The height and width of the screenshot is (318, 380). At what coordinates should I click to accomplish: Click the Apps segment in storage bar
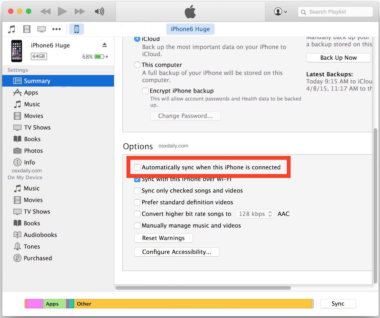point(52,304)
